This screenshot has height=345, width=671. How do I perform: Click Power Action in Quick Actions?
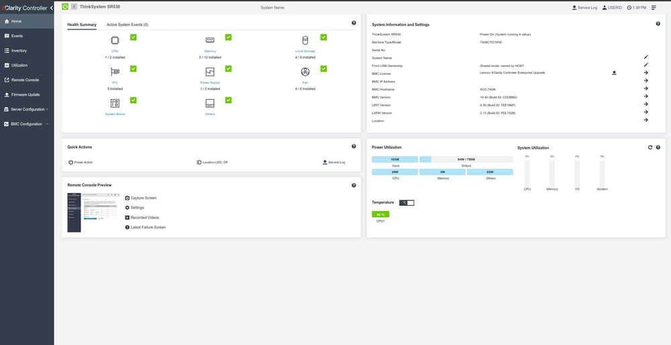point(81,162)
